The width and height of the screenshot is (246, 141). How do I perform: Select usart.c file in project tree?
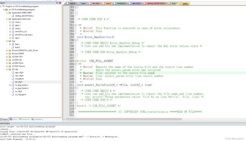18,28
